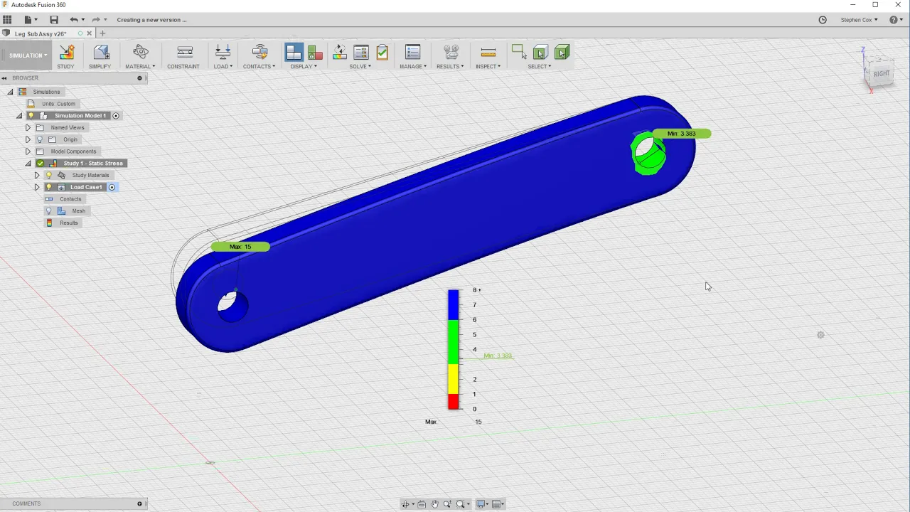Activate Load Case1 radio button
Viewport: 910px width, 512px height.
(x=112, y=187)
